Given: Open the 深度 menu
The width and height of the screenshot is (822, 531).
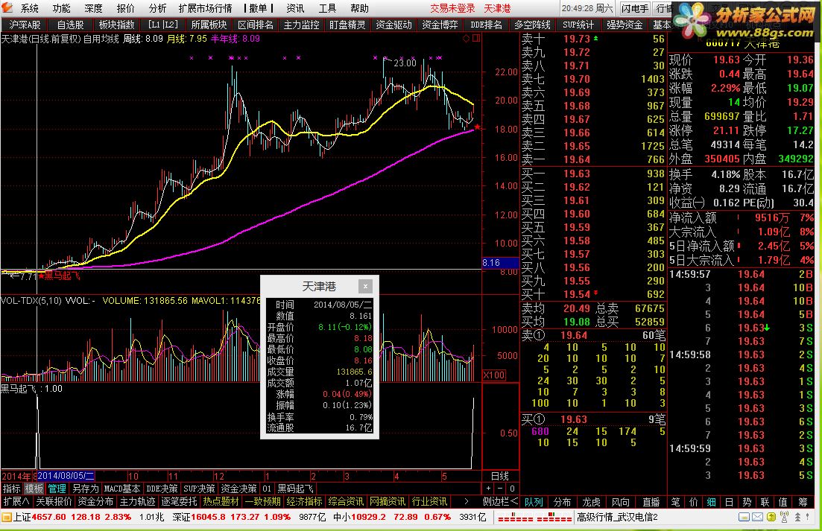Looking at the screenshot, I should (x=93, y=8).
